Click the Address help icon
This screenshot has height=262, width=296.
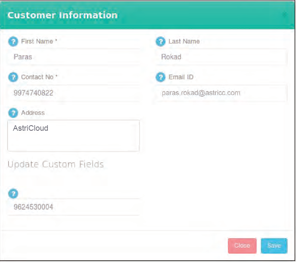(x=13, y=113)
